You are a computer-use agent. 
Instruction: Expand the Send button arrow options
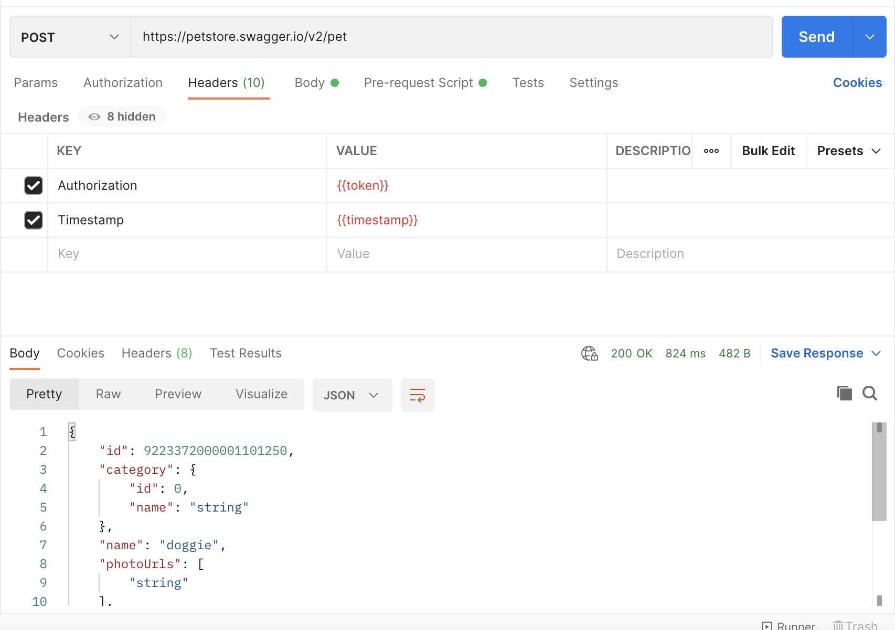(870, 37)
